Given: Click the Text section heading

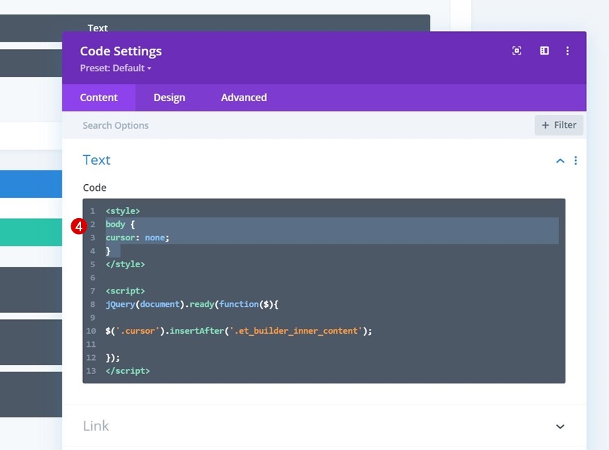Looking at the screenshot, I should 97,160.
